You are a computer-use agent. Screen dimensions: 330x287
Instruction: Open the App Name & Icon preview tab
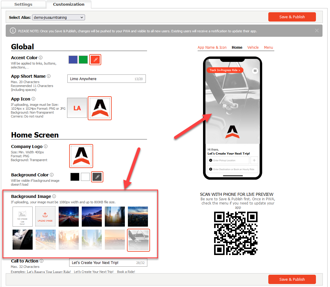pyautogui.click(x=212, y=48)
